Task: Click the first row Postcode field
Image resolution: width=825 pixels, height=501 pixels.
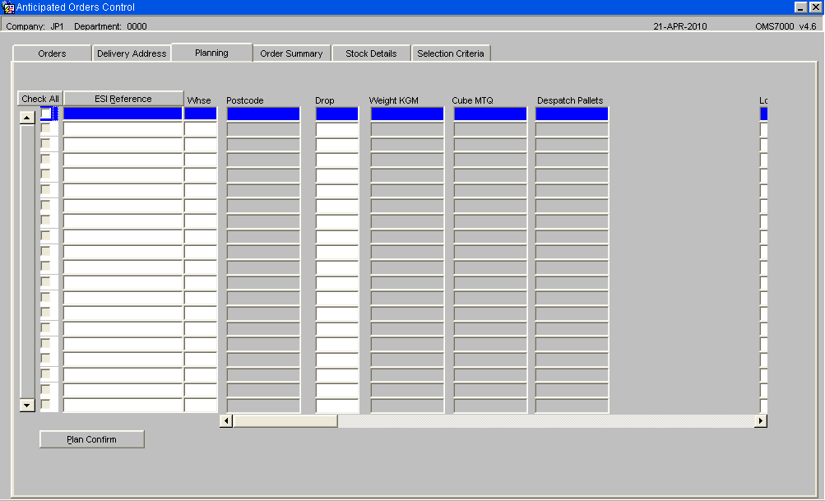Action: [x=263, y=114]
